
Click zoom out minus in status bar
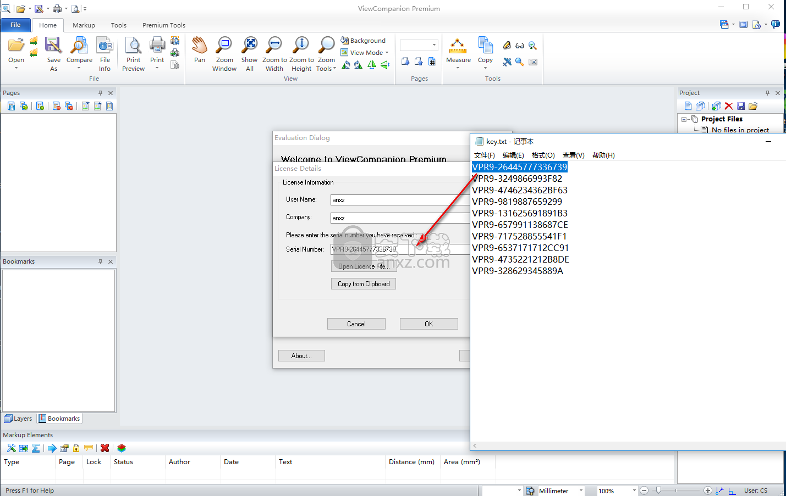pos(644,491)
